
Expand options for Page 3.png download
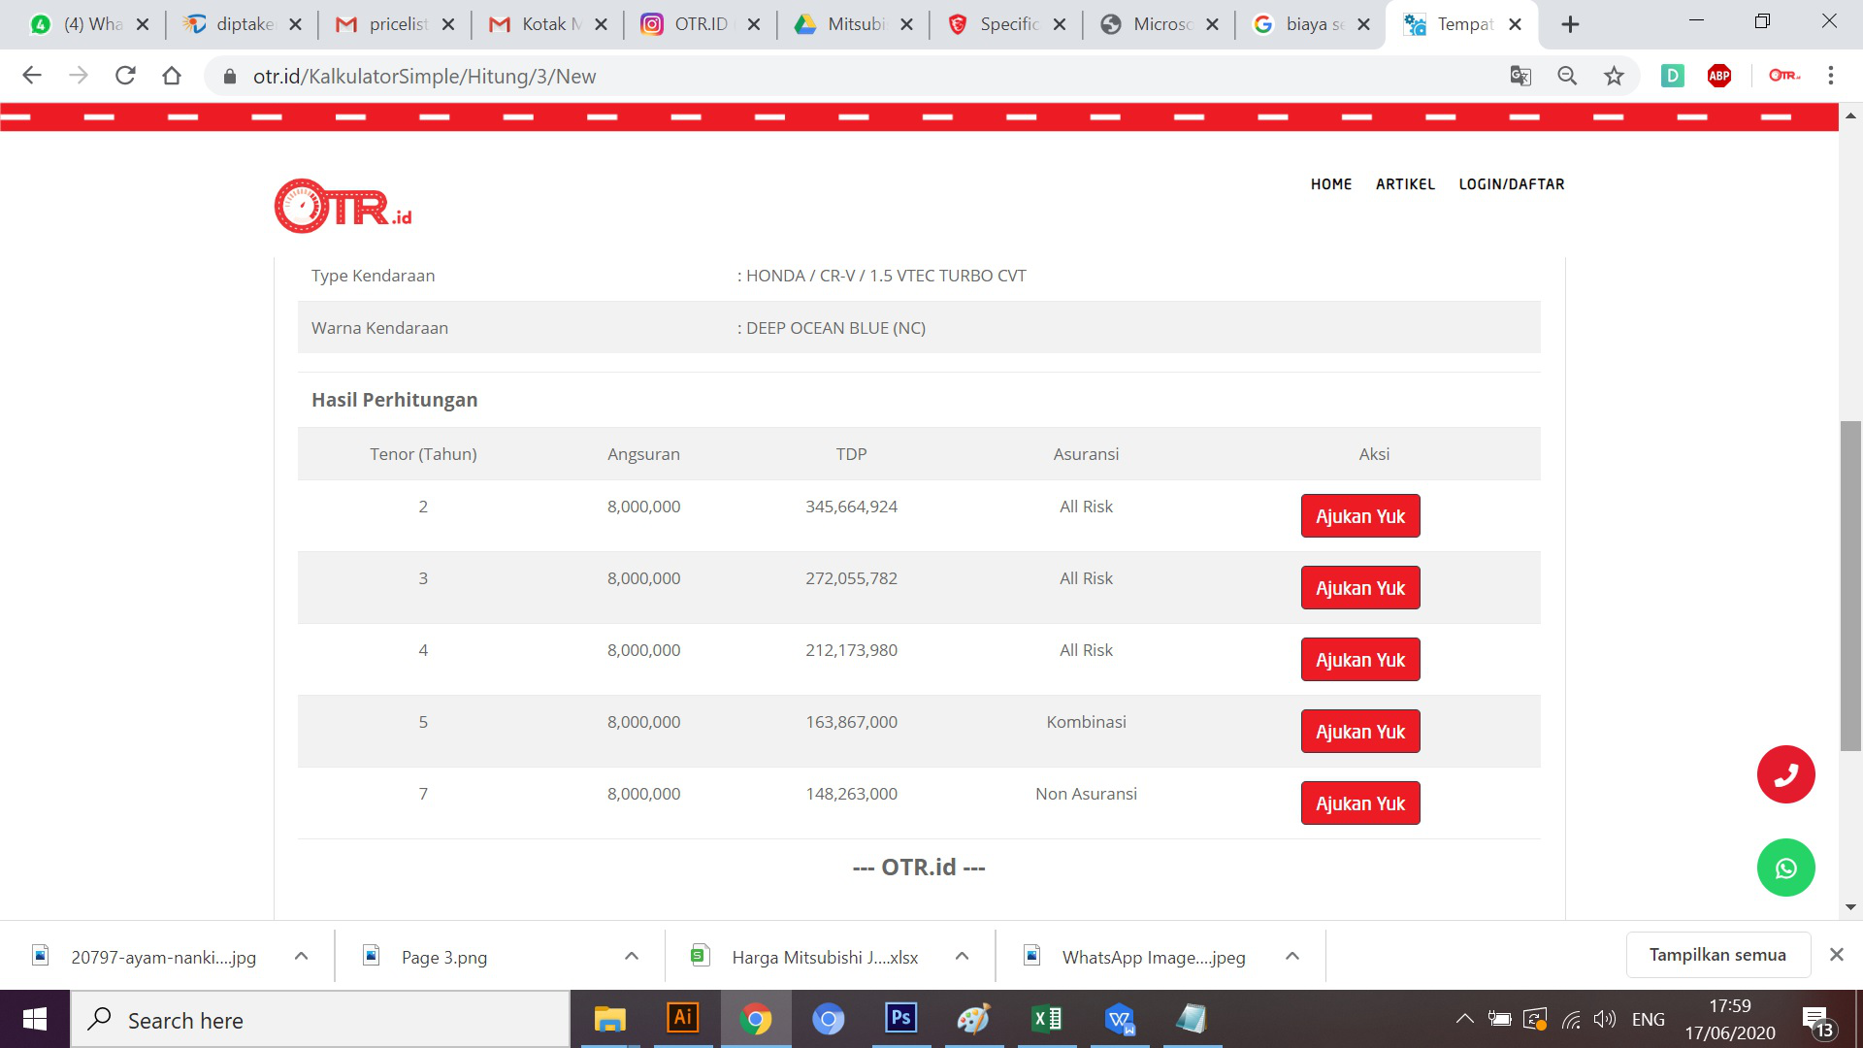(x=632, y=957)
